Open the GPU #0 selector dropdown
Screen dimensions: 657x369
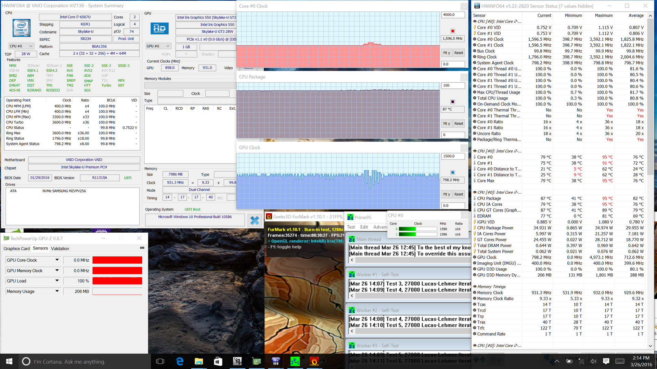(158, 46)
